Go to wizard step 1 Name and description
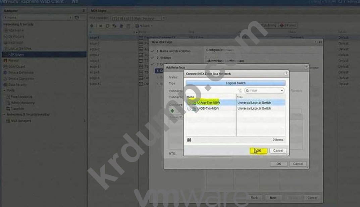Viewport: 360px width, 207px height. click(x=173, y=51)
